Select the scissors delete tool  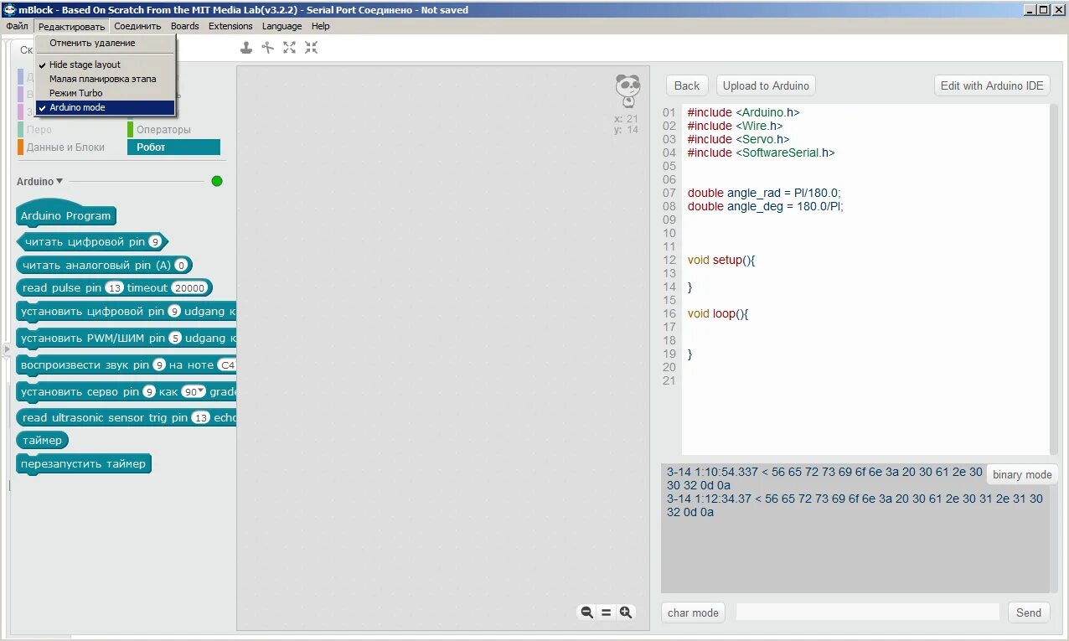(x=268, y=48)
